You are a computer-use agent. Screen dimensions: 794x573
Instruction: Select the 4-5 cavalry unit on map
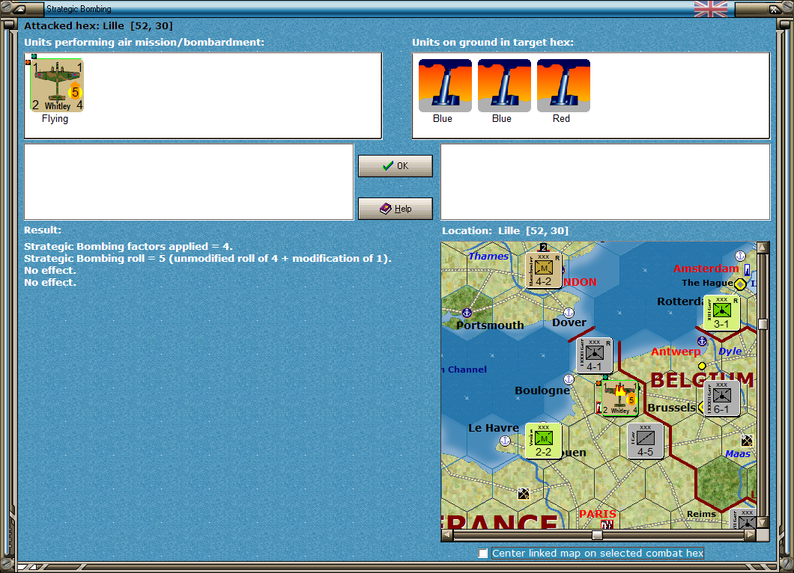(645, 441)
